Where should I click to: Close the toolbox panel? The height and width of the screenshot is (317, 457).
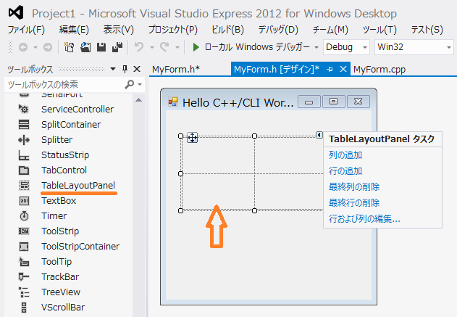137,69
